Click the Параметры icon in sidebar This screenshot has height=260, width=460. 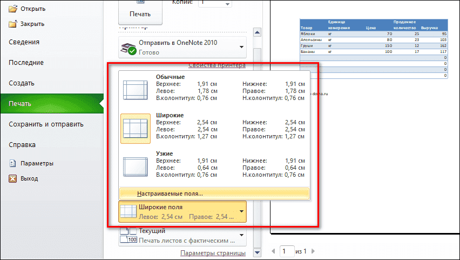(12, 163)
